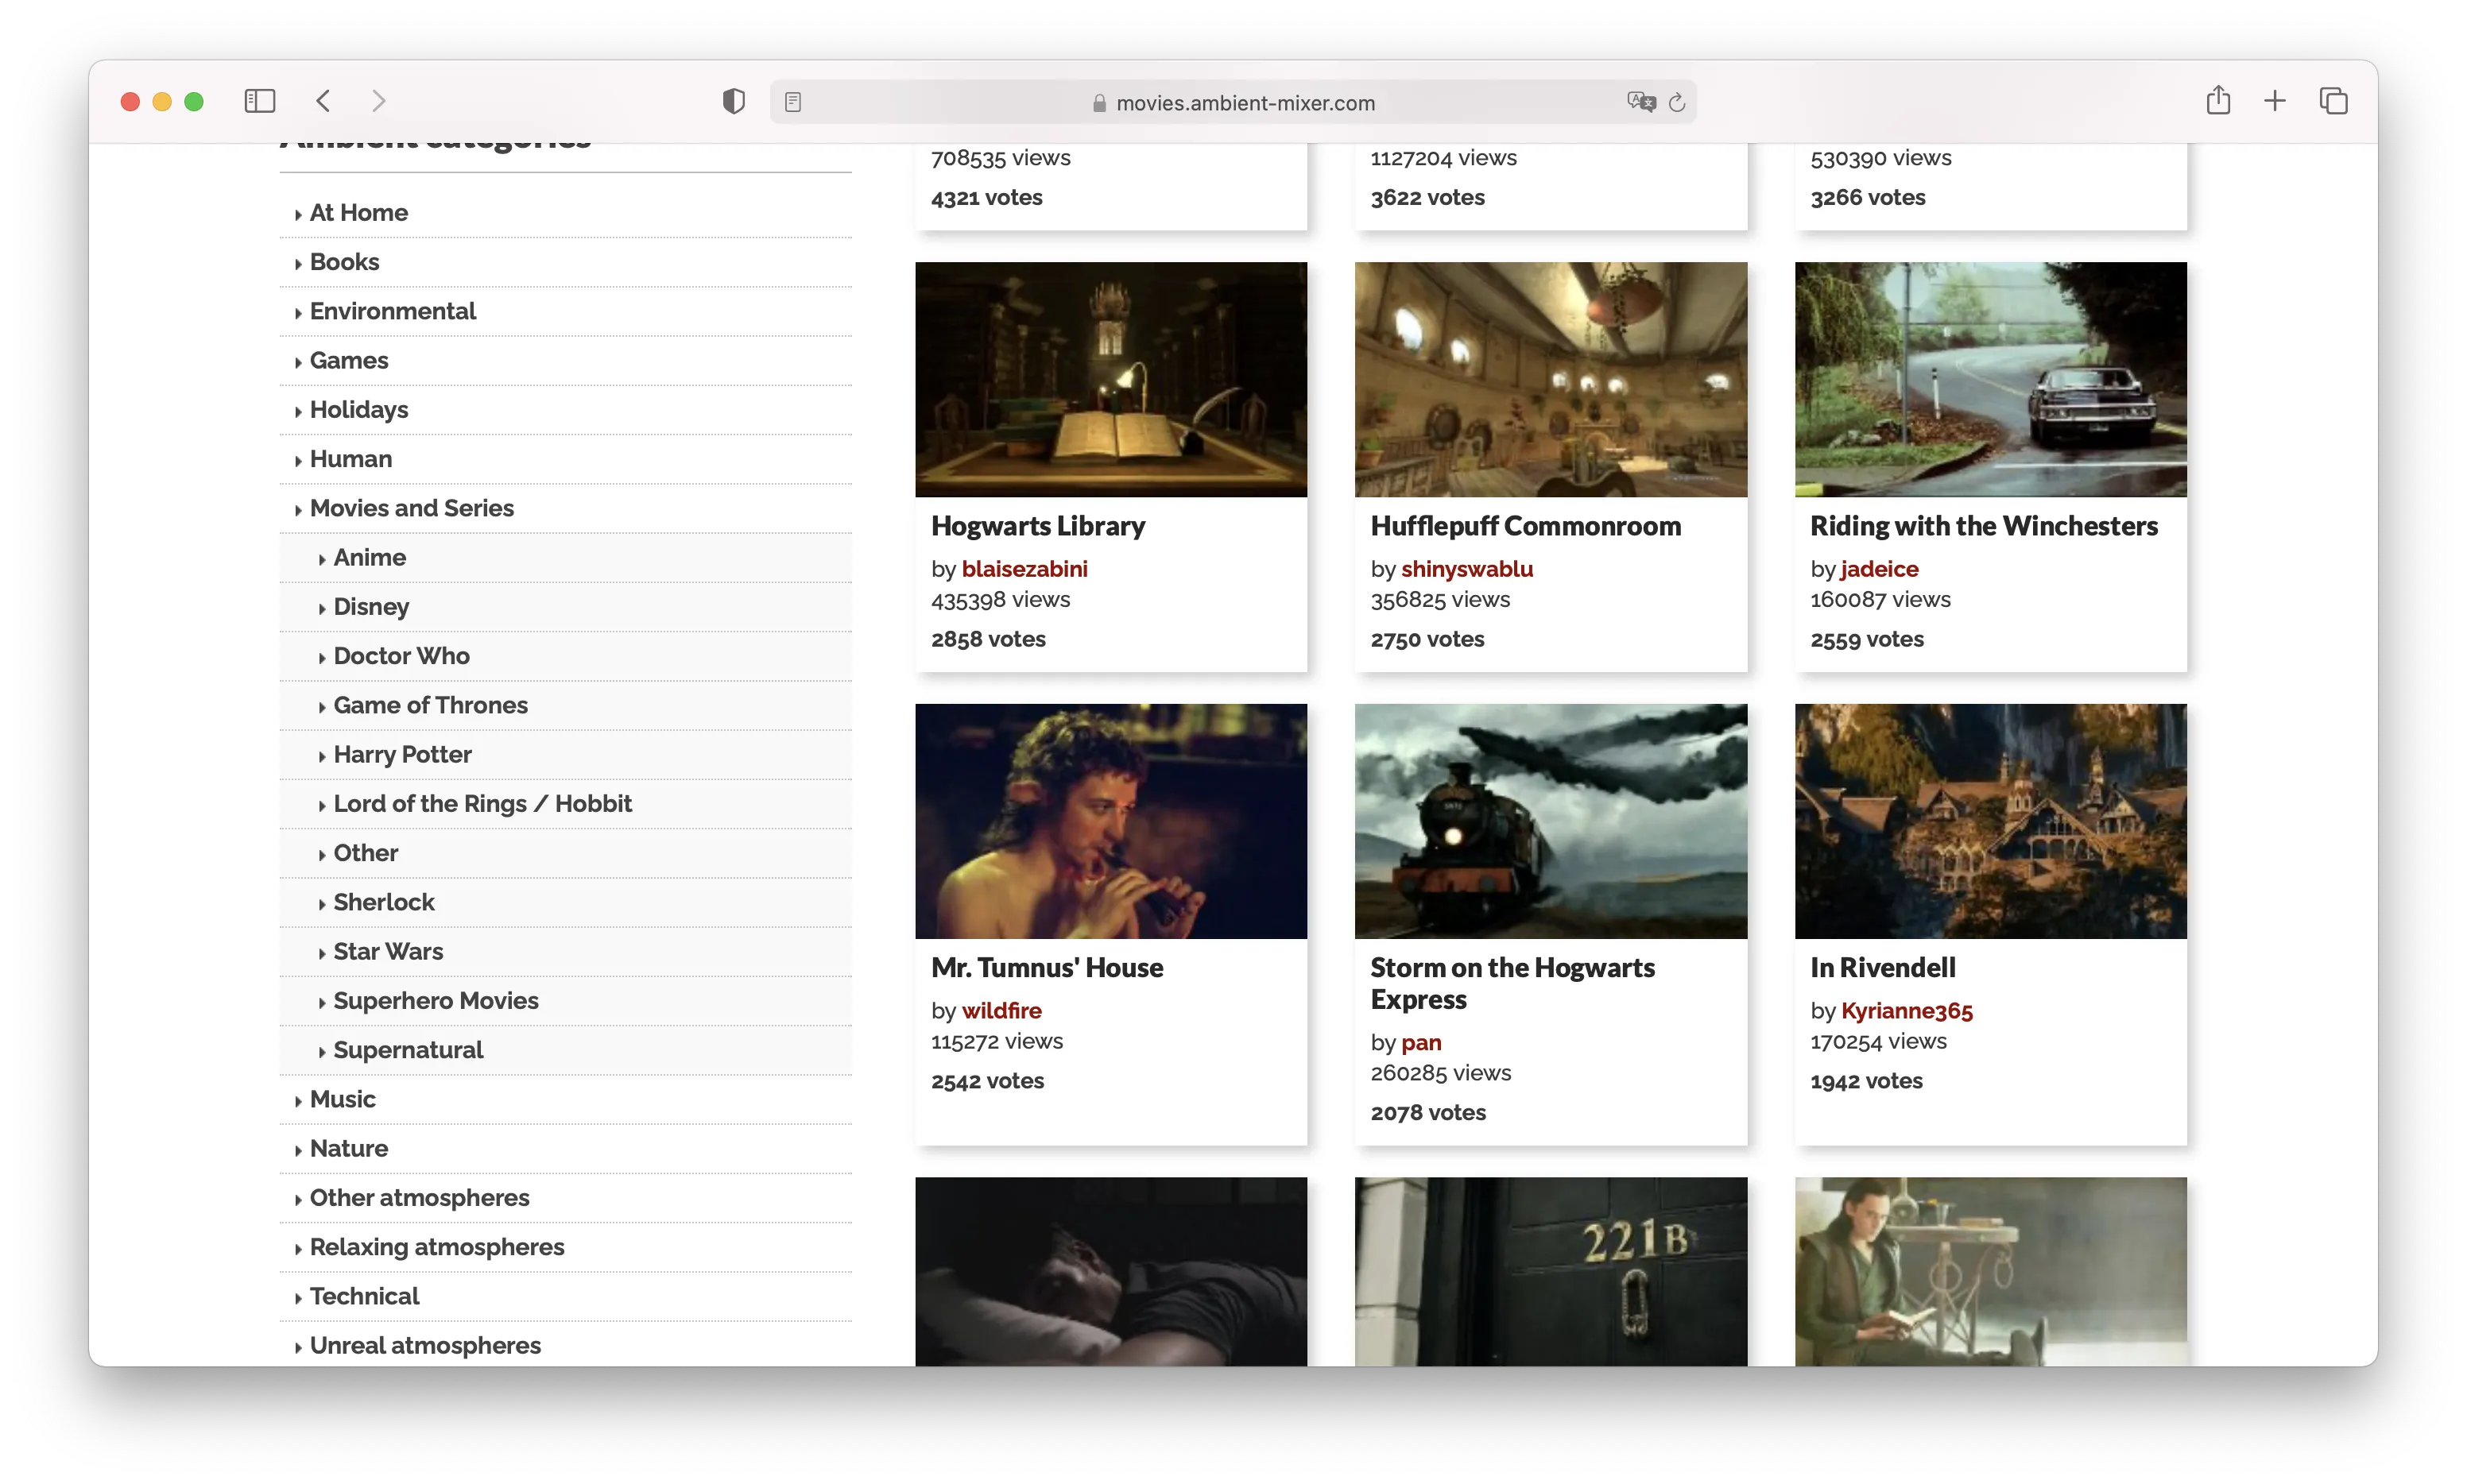Viewport: 2467px width, 1484px height.
Task: Select the Harry Potter subcategory
Action: 402,754
